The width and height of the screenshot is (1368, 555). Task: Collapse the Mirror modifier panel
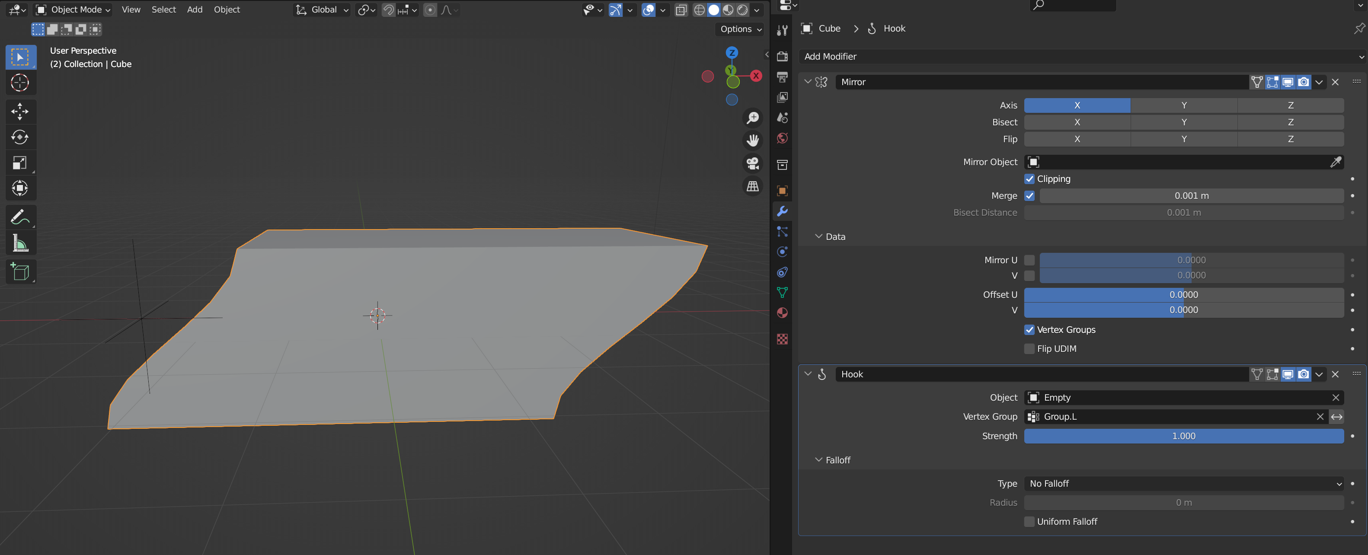pos(808,82)
